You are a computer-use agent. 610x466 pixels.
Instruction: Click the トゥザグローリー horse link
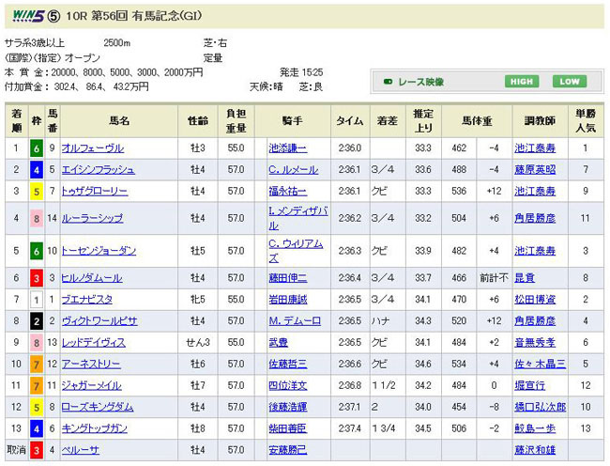[96, 192]
